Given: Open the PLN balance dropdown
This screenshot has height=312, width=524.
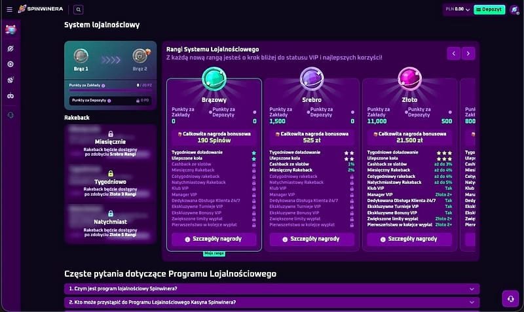Looking at the screenshot, I should 457,9.
